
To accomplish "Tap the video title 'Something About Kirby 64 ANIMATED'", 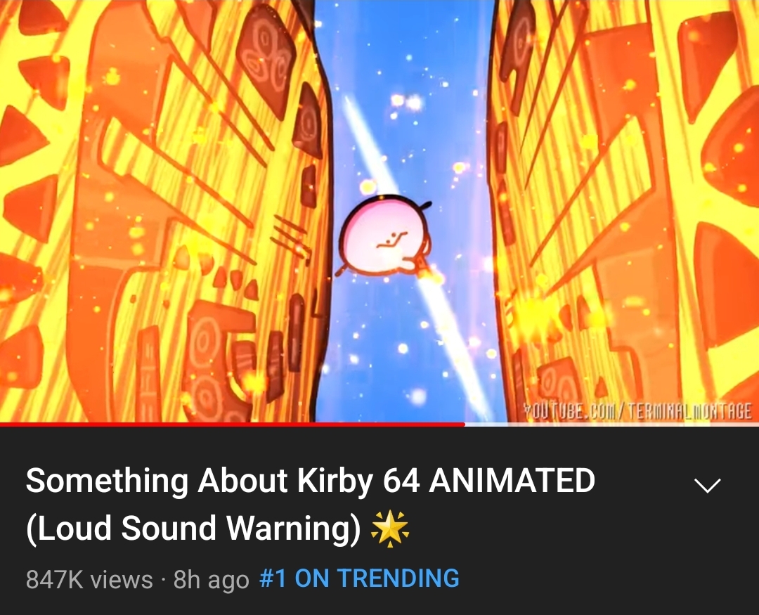I will click(x=311, y=480).
